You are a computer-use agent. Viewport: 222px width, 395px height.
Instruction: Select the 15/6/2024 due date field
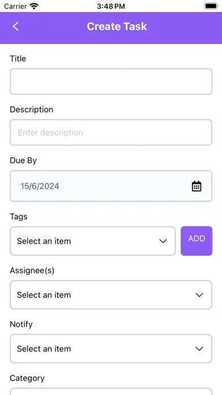[x=111, y=186]
